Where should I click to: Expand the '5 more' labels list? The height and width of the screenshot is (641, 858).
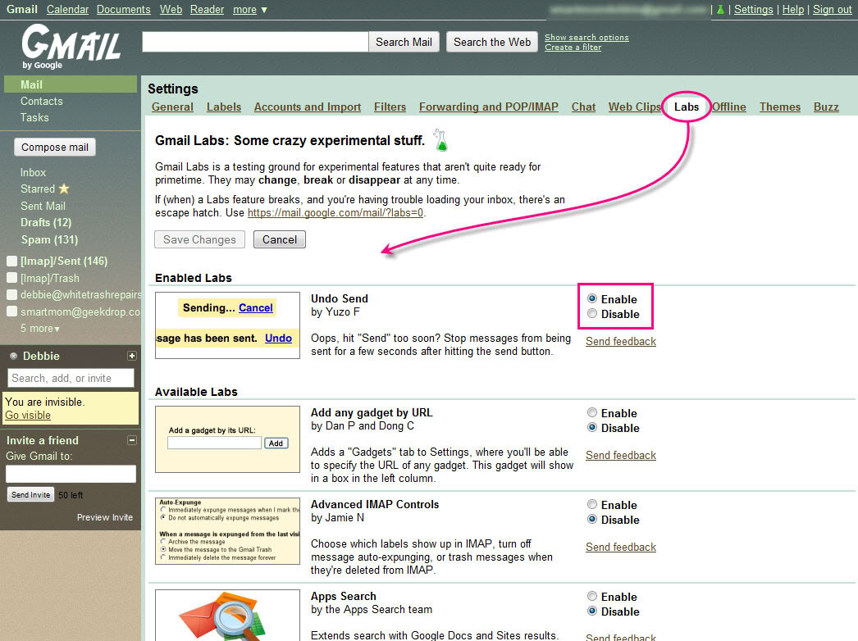pyautogui.click(x=40, y=328)
